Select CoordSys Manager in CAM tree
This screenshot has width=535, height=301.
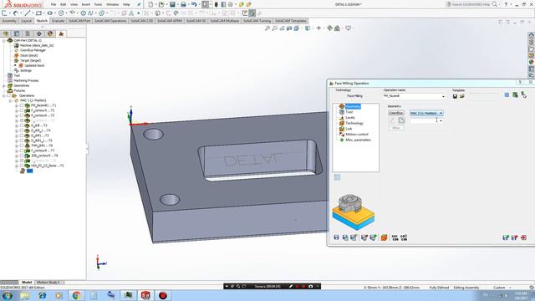coord(33,50)
